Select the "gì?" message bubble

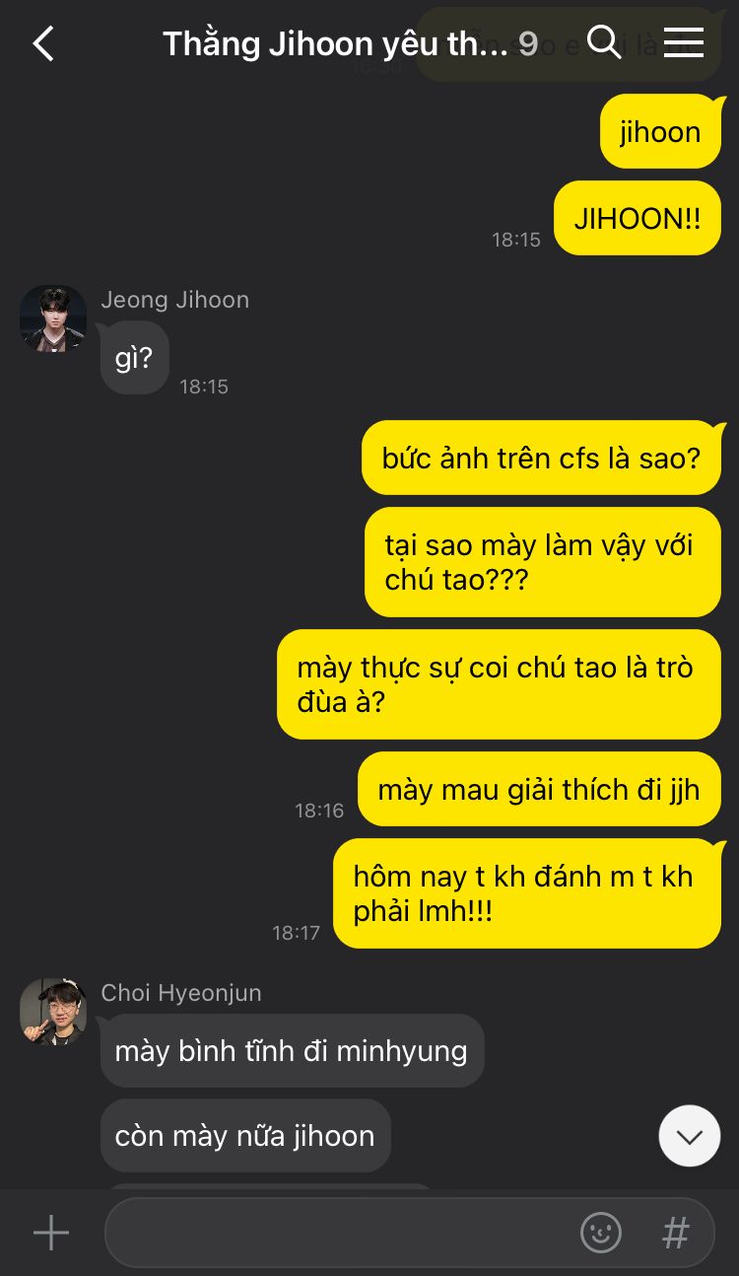(x=134, y=358)
